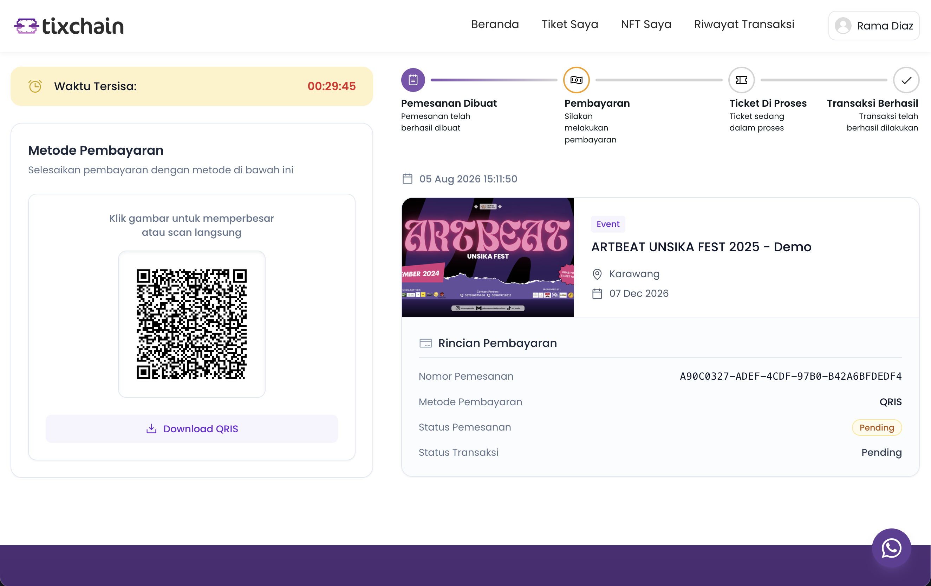Click the order number A90C0327-ADEF-4CDF-97B0-B42A6BFDEDF4
This screenshot has height=586, width=931.
coord(791,377)
